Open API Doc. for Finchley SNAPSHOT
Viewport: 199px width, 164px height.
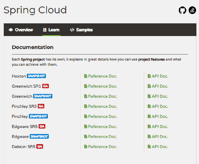coord(158,116)
